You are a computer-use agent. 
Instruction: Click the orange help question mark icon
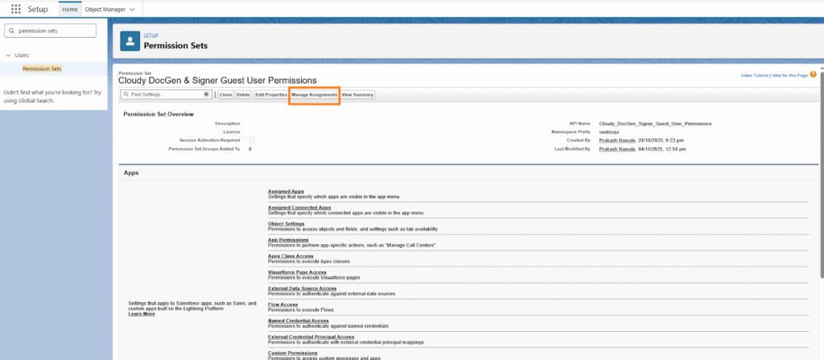814,75
